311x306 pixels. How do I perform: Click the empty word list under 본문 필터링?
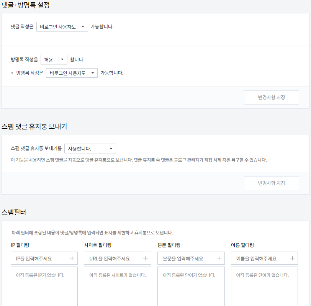(191, 286)
